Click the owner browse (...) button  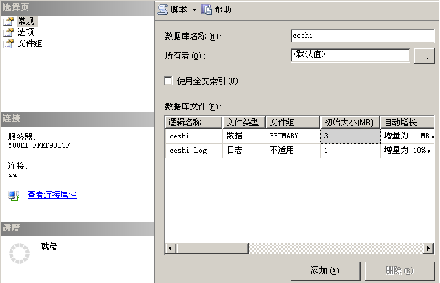[x=424, y=56]
